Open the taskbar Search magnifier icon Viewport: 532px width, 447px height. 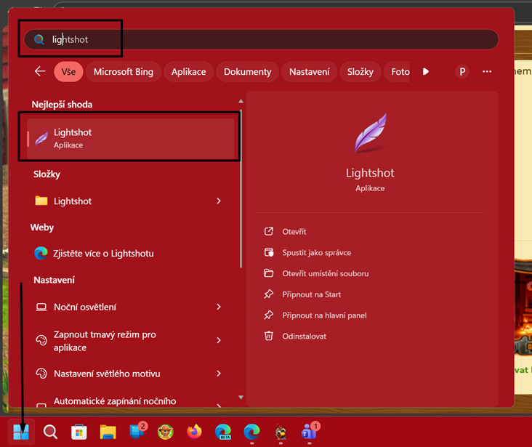pos(50,432)
